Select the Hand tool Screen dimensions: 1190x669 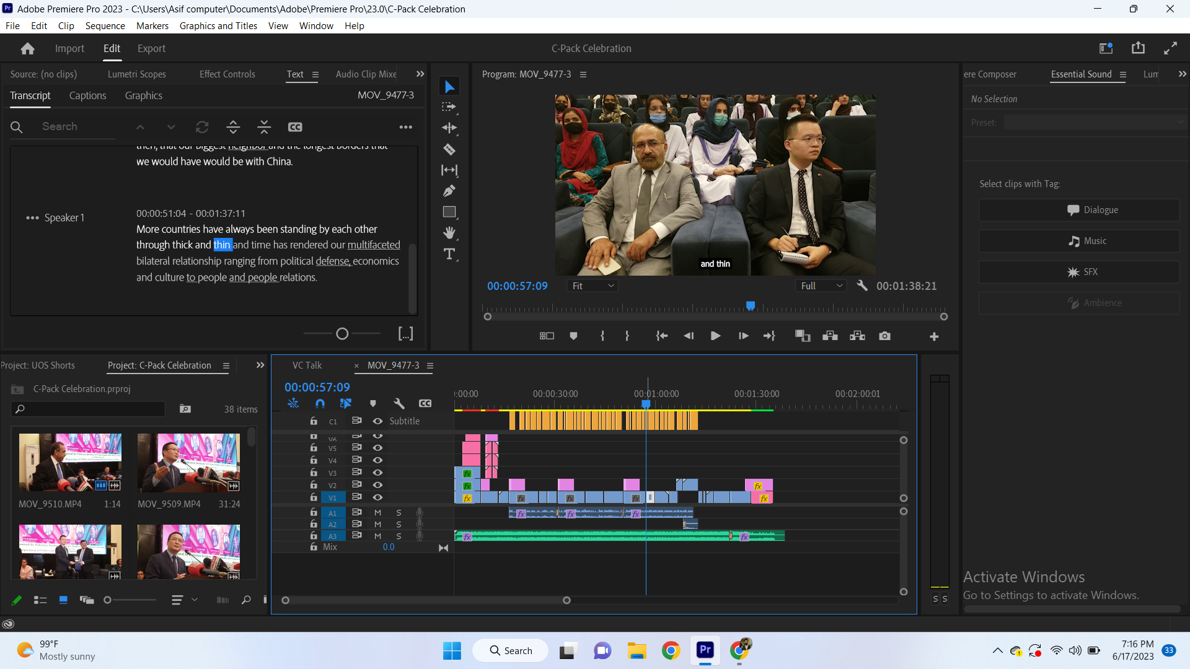449,233
